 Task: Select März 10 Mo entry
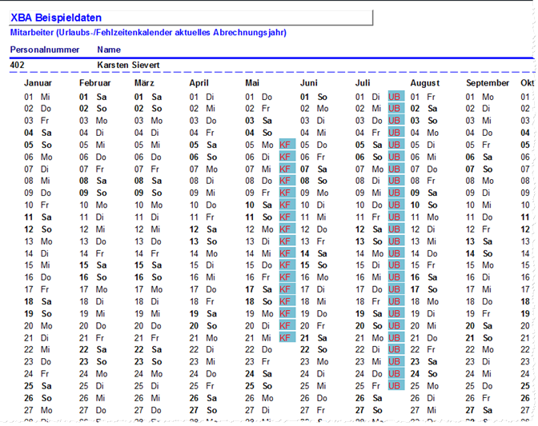point(148,205)
